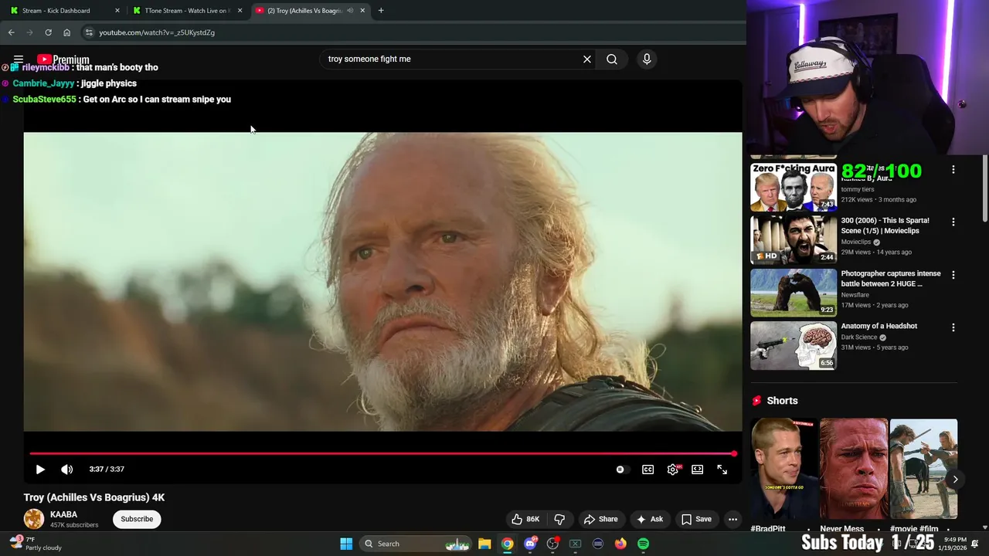Close the Troy YouTube tab

pos(362,11)
